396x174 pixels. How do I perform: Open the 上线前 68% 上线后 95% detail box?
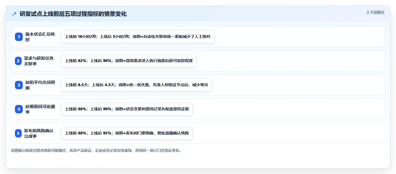pyautogui.click(x=127, y=133)
